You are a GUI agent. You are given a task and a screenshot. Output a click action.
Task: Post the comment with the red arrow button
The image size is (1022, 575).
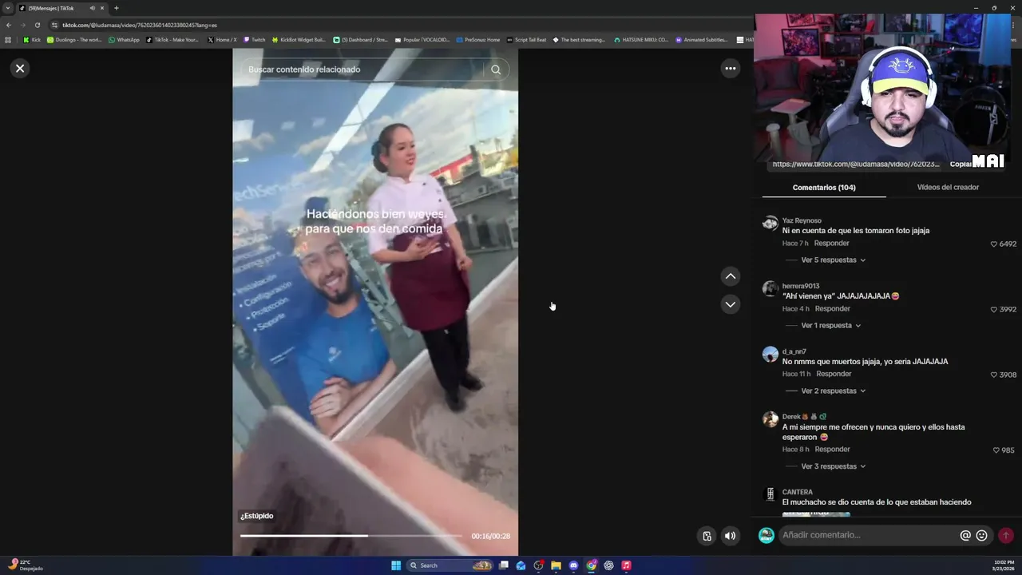[1005, 536]
